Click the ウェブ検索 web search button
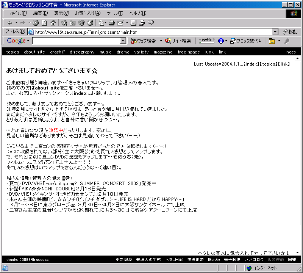 click(143, 41)
